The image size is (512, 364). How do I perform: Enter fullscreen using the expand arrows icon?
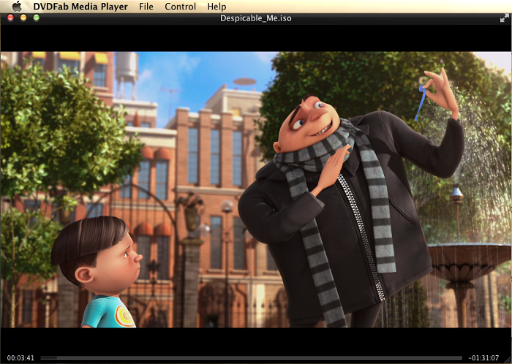504,18
